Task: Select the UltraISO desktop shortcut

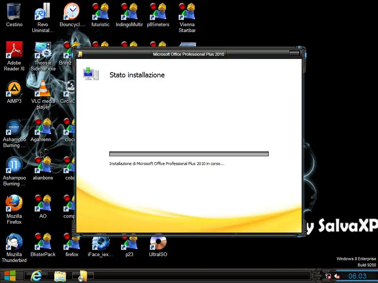Action: click(x=158, y=246)
